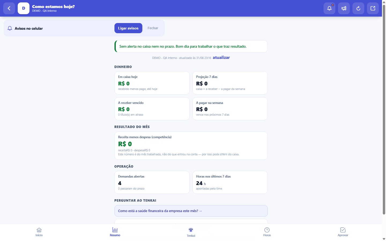The image size is (386, 241).
Task: Click the refresh icon in header
Action: tap(358, 8)
